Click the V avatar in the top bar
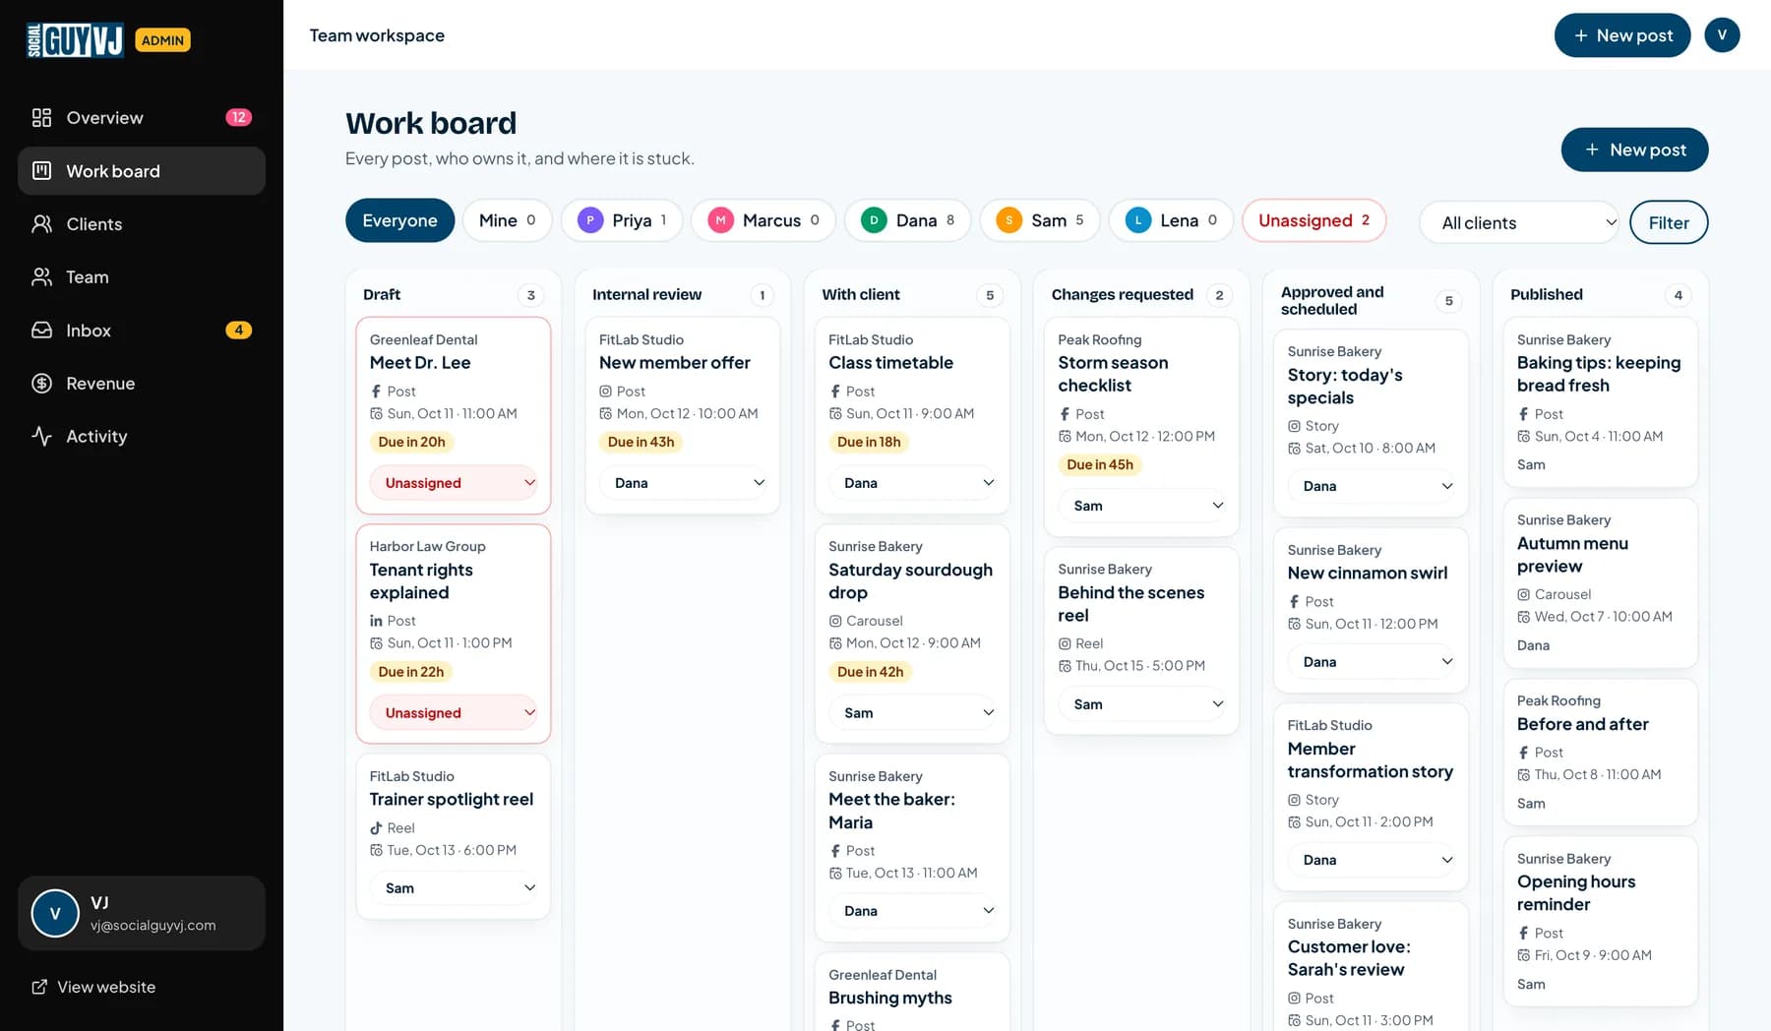 point(1722,35)
